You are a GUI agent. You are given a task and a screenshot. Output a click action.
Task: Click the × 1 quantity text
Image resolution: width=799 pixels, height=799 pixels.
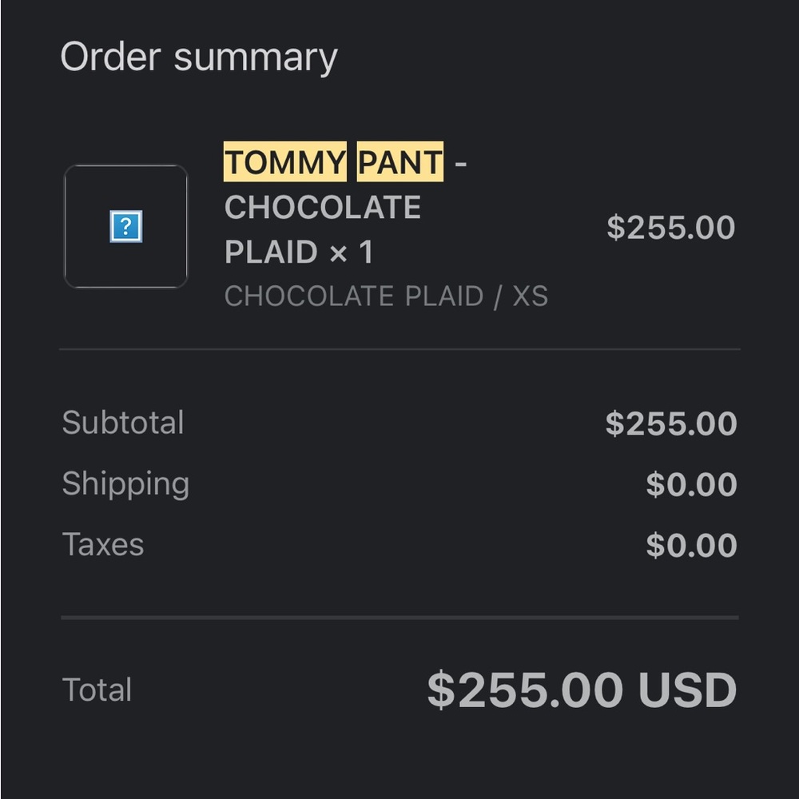click(351, 252)
